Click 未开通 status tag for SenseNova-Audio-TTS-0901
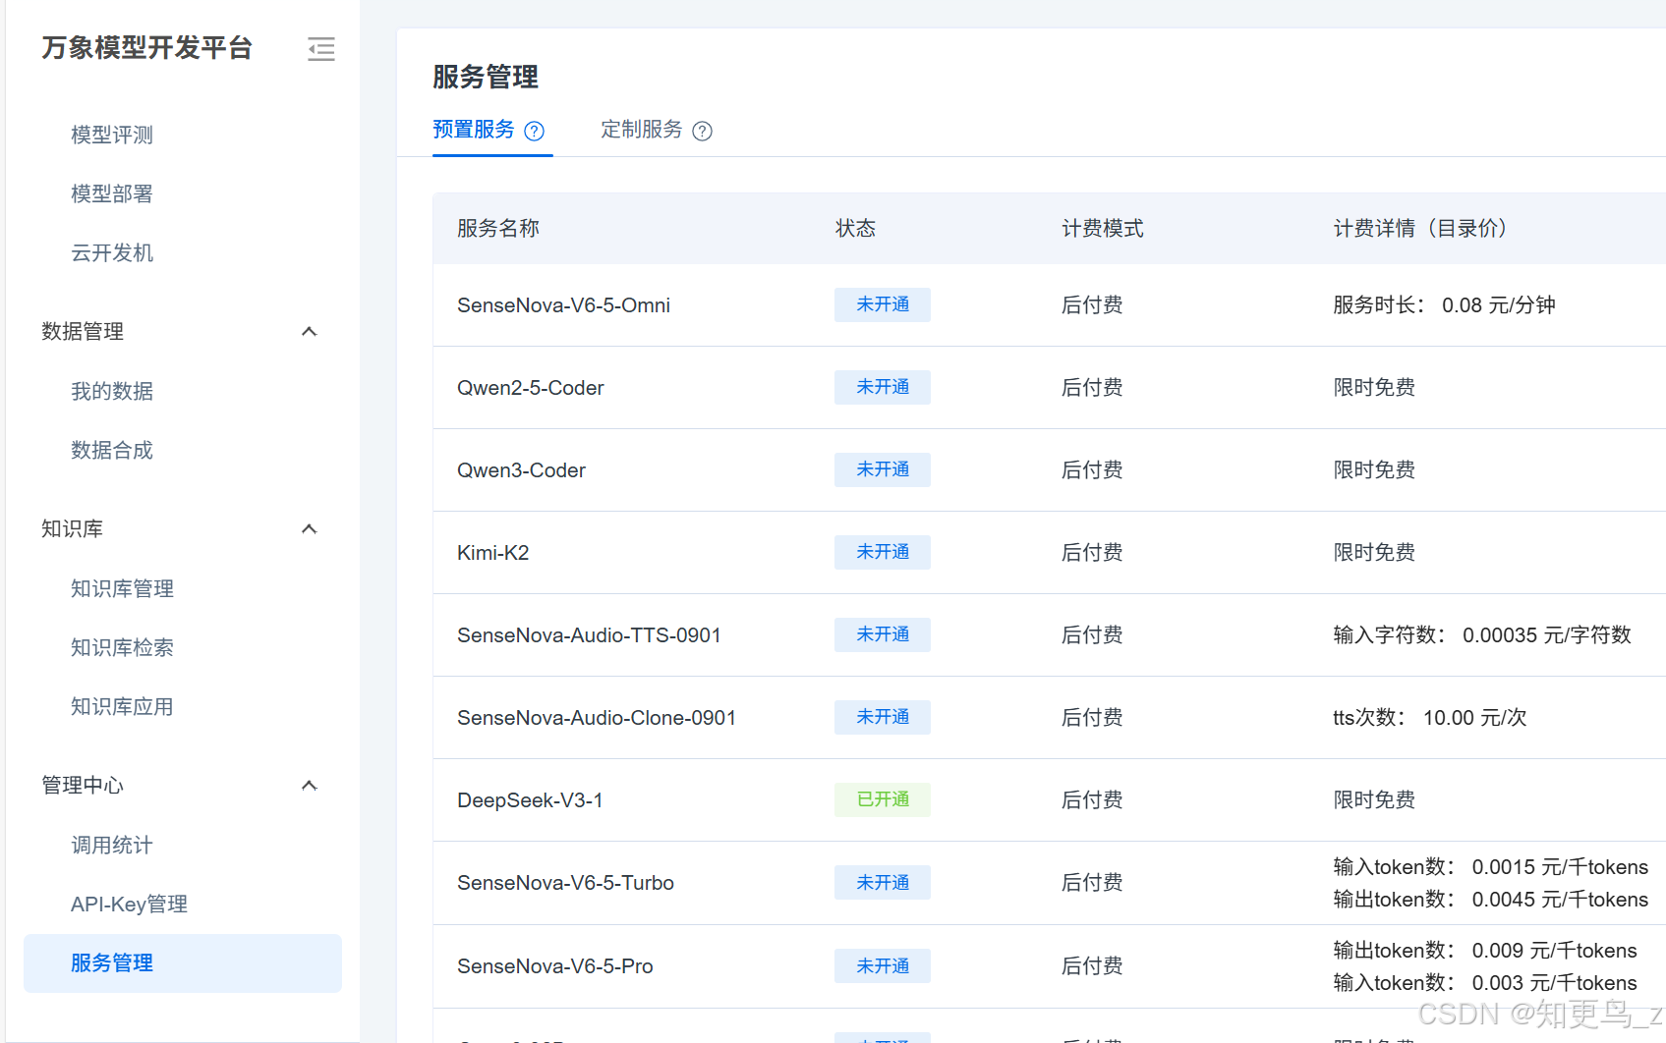1666x1043 pixels. pyautogui.click(x=883, y=634)
